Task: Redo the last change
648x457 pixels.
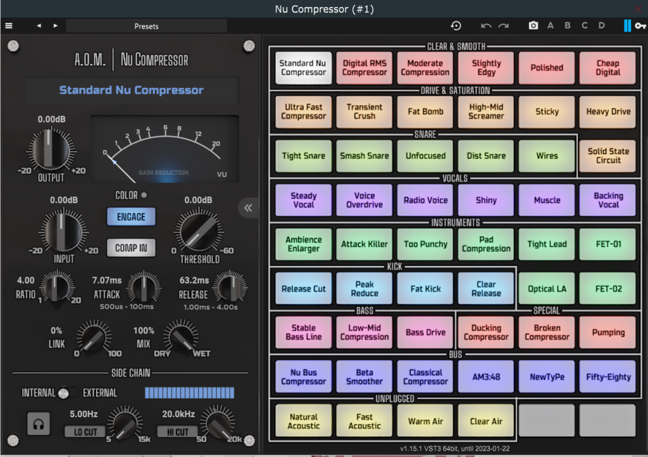Action: coord(503,25)
